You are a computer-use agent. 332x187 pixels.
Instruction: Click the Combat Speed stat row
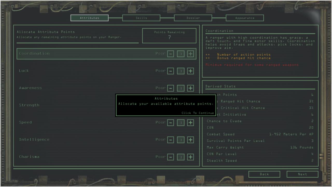[260, 134]
